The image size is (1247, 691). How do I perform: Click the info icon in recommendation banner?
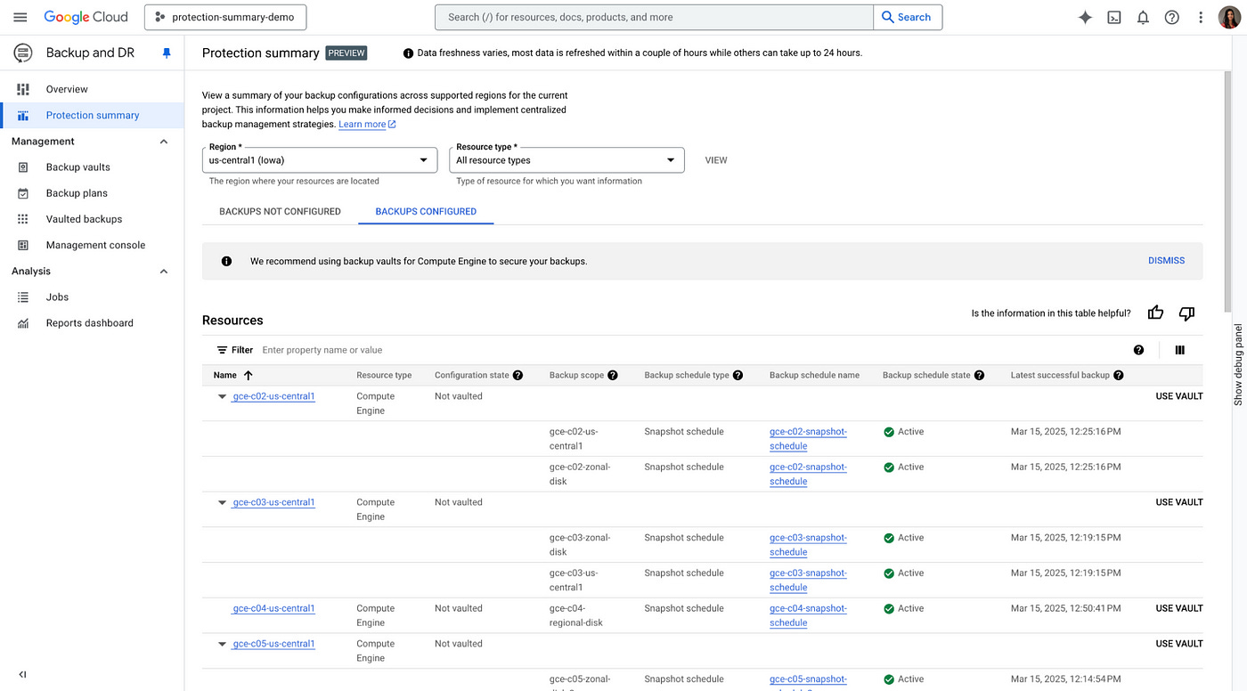226,261
